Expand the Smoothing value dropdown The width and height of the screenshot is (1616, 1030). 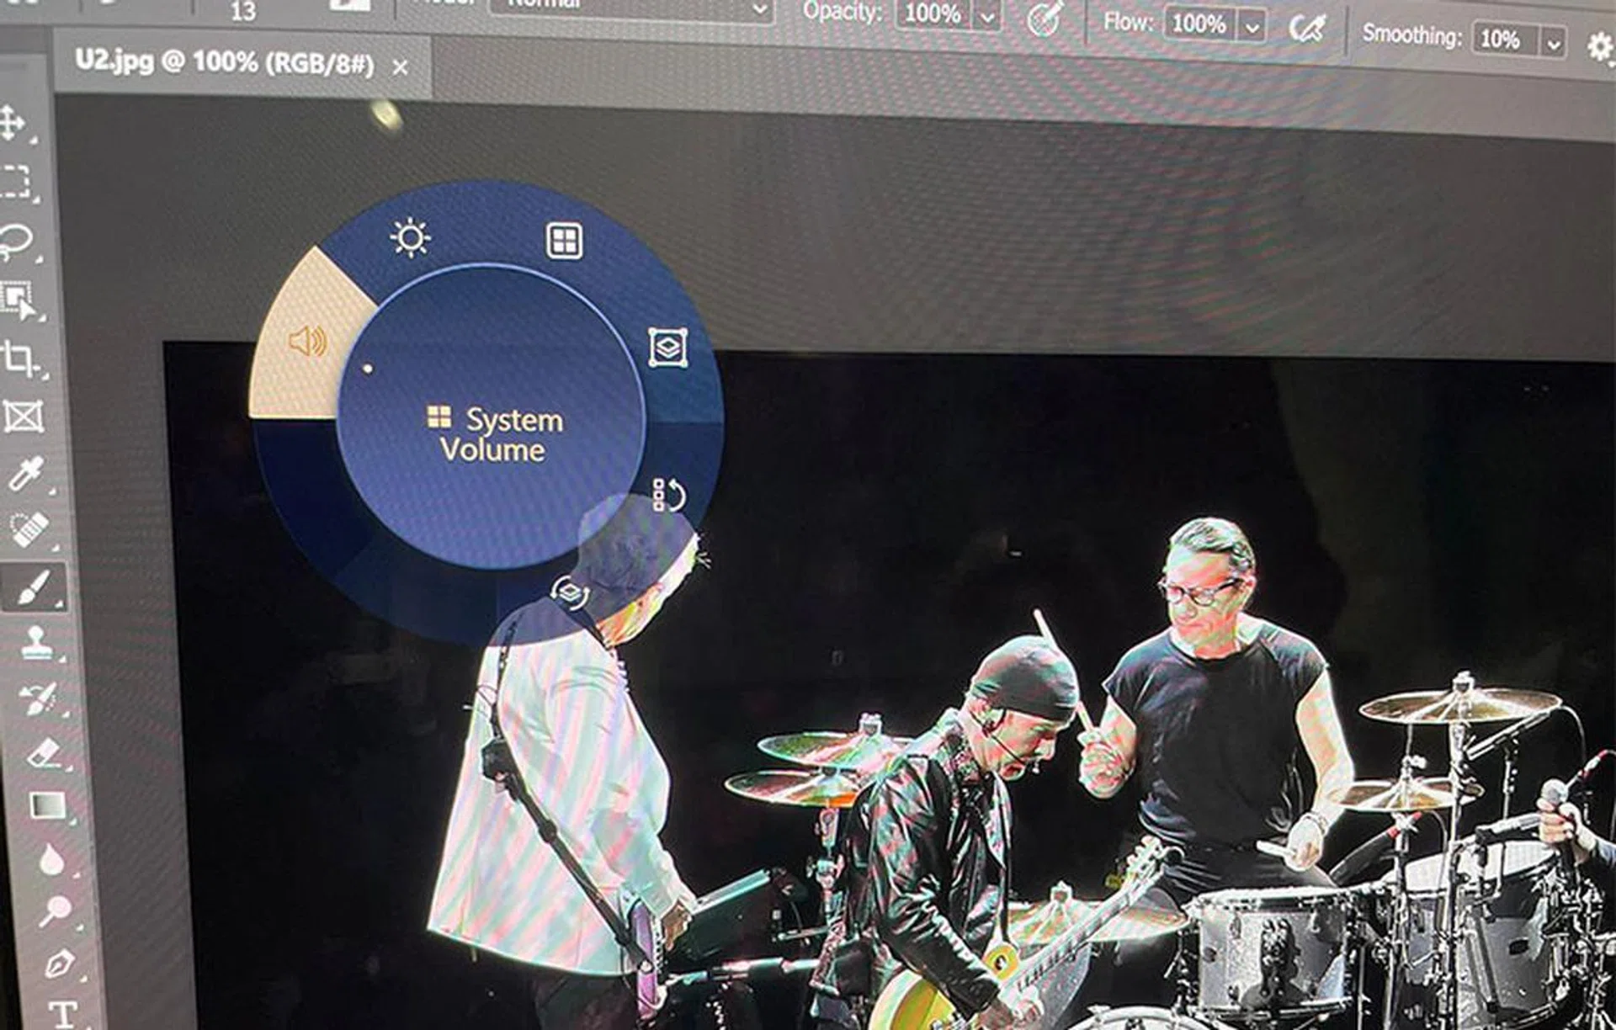pyautogui.click(x=1554, y=41)
